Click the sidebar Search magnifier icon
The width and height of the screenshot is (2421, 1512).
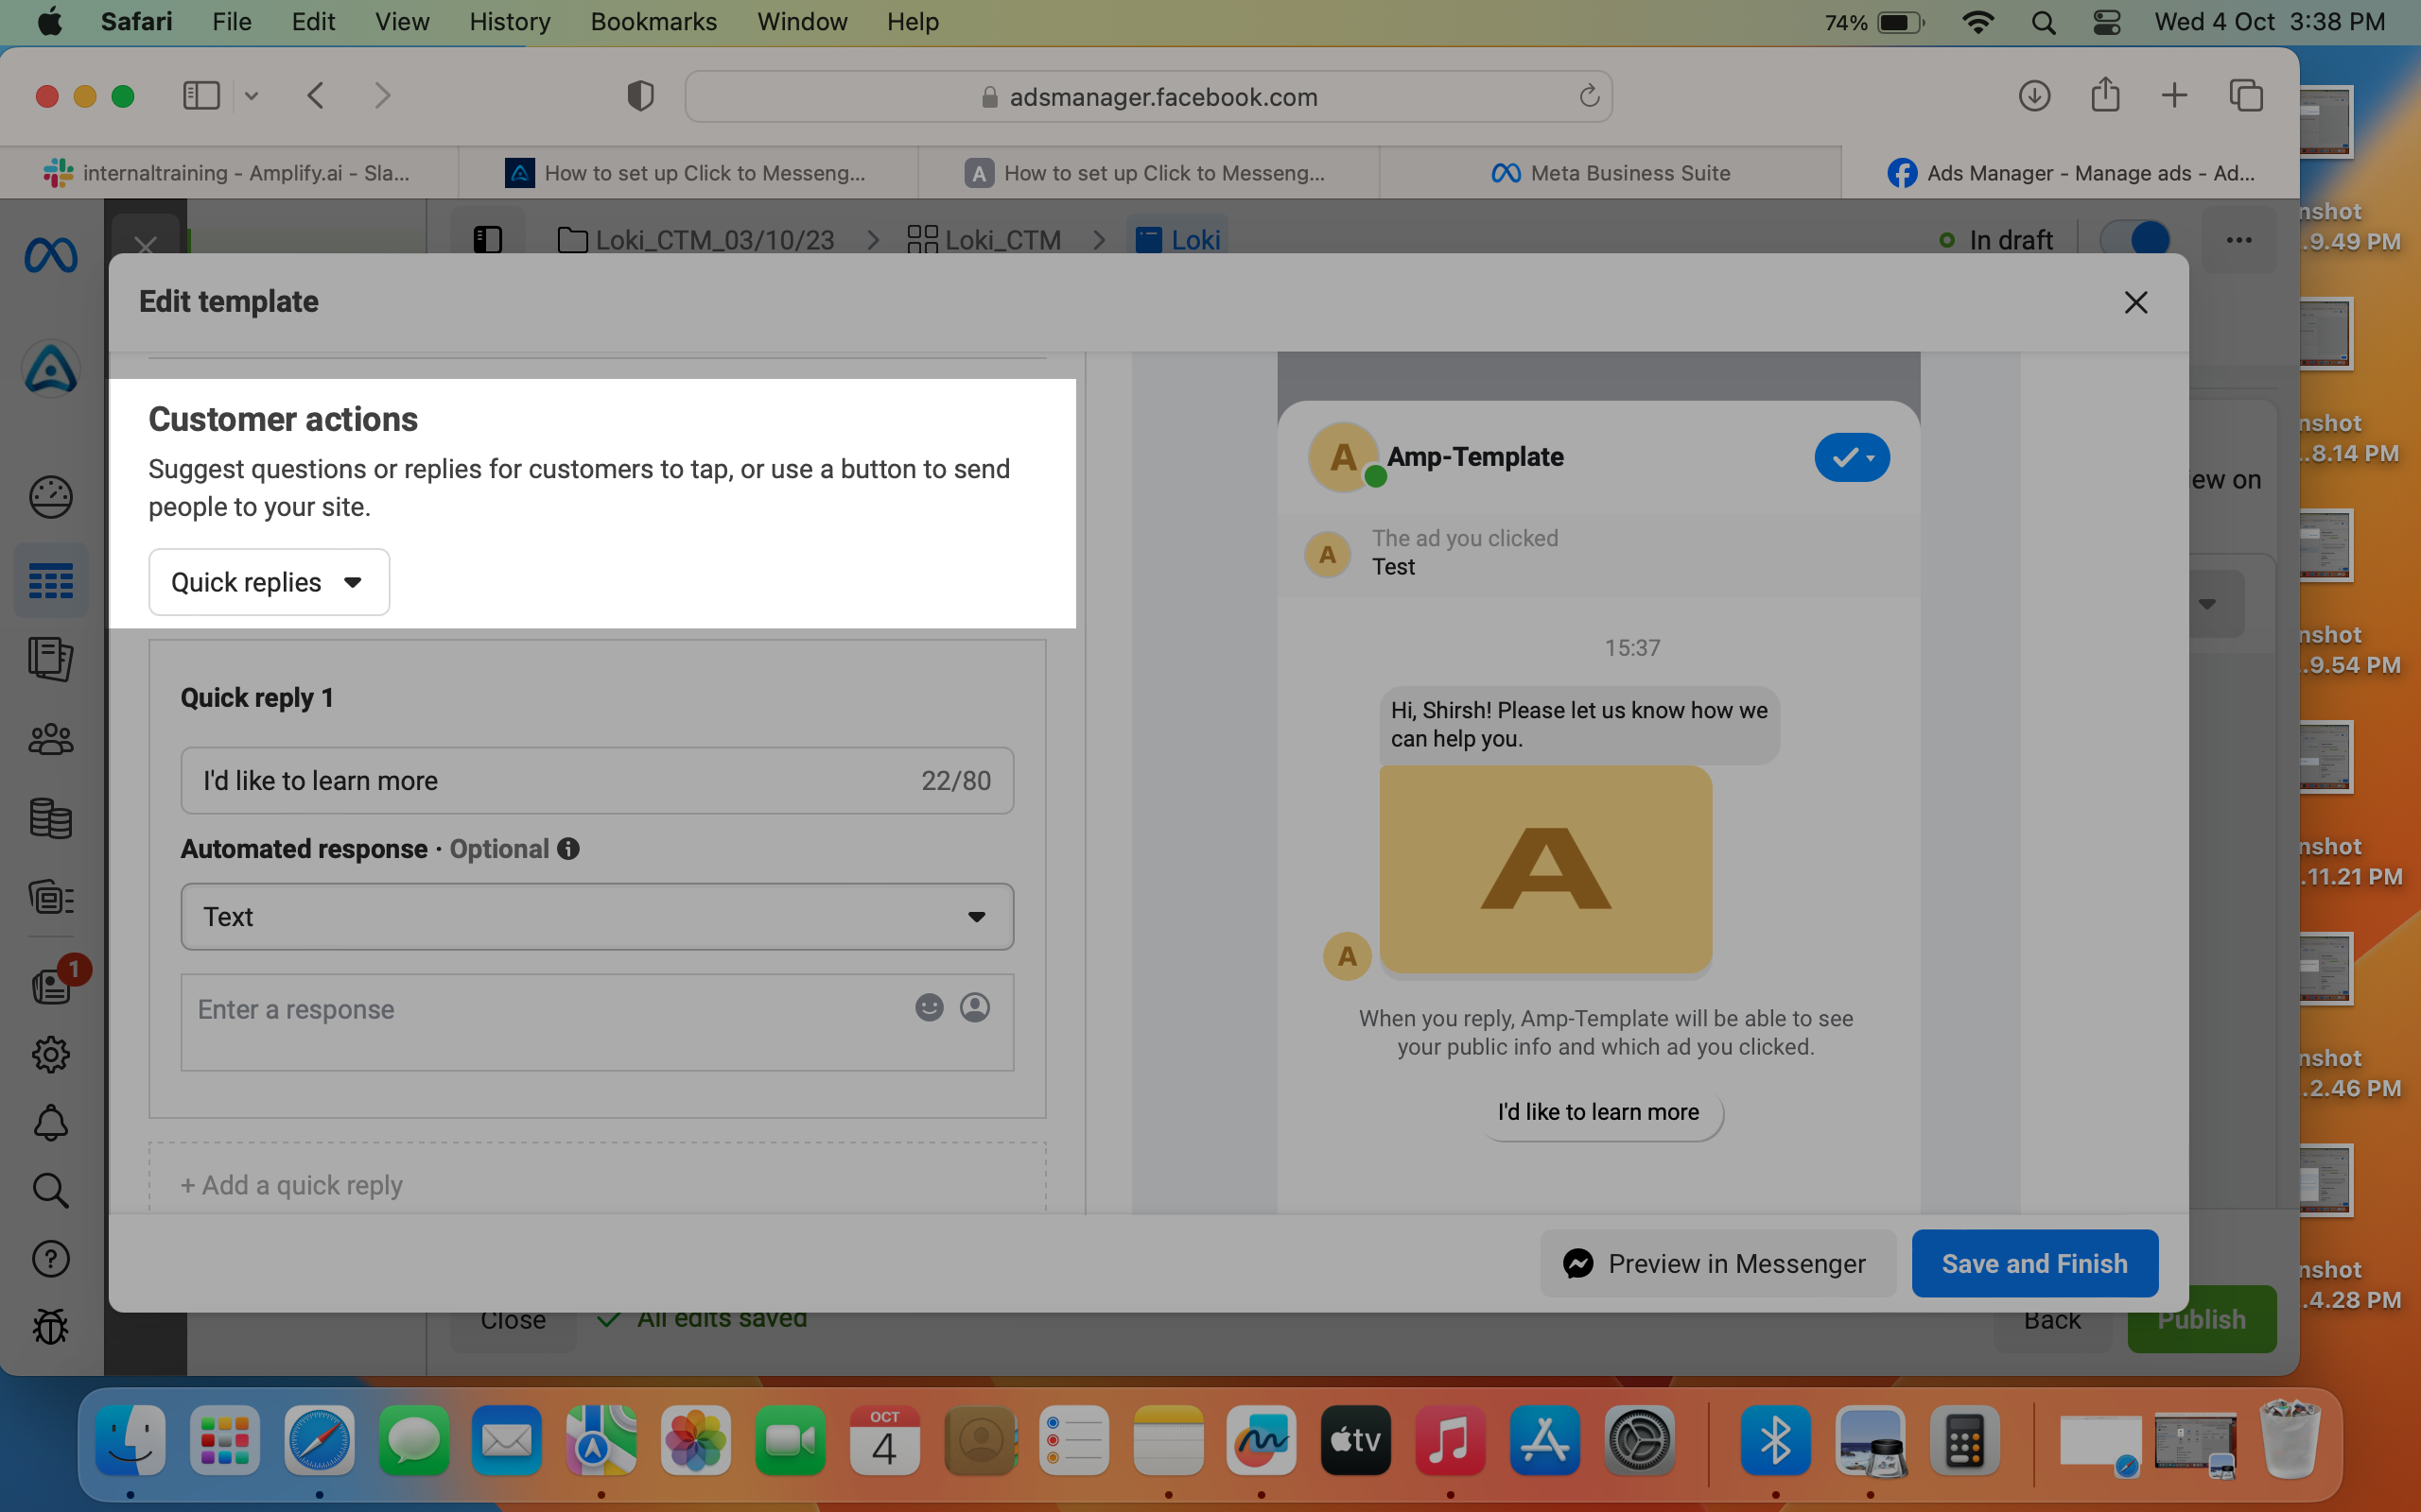50,1190
